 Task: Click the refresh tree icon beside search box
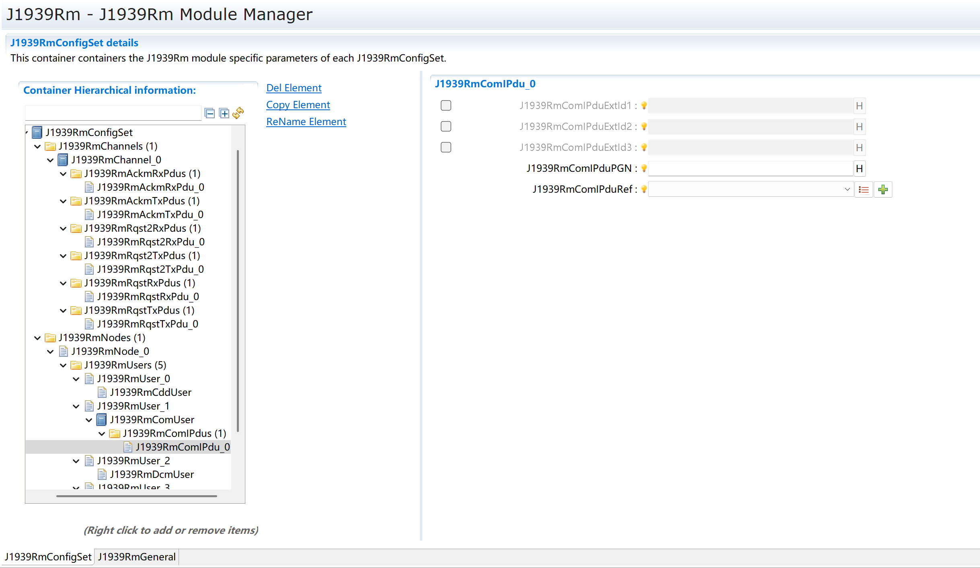(x=238, y=113)
